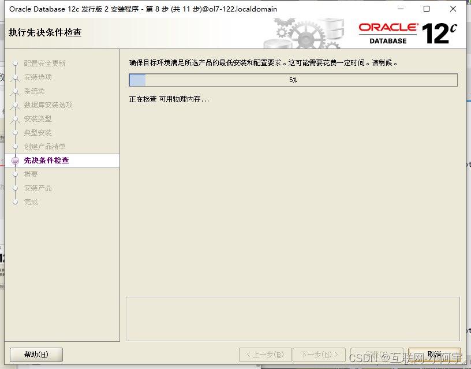This screenshot has height=369, width=471.
Task: Click the instruction text about 最低安装和配置要求
Action: pyautogui.click(x=263, y=63)
